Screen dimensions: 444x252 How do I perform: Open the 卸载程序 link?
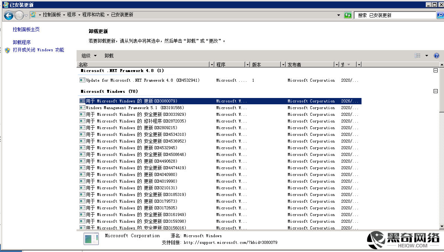[22, 42]
